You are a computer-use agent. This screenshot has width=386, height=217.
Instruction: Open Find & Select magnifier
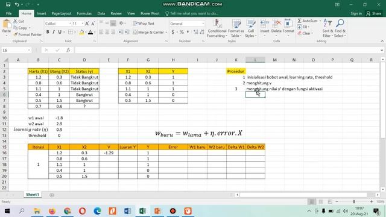point(340,28)
